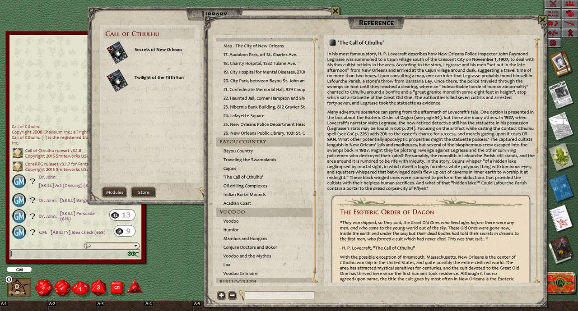Open the calendar icon
This screenshot has height=311, width=578.
click(570, 14)
